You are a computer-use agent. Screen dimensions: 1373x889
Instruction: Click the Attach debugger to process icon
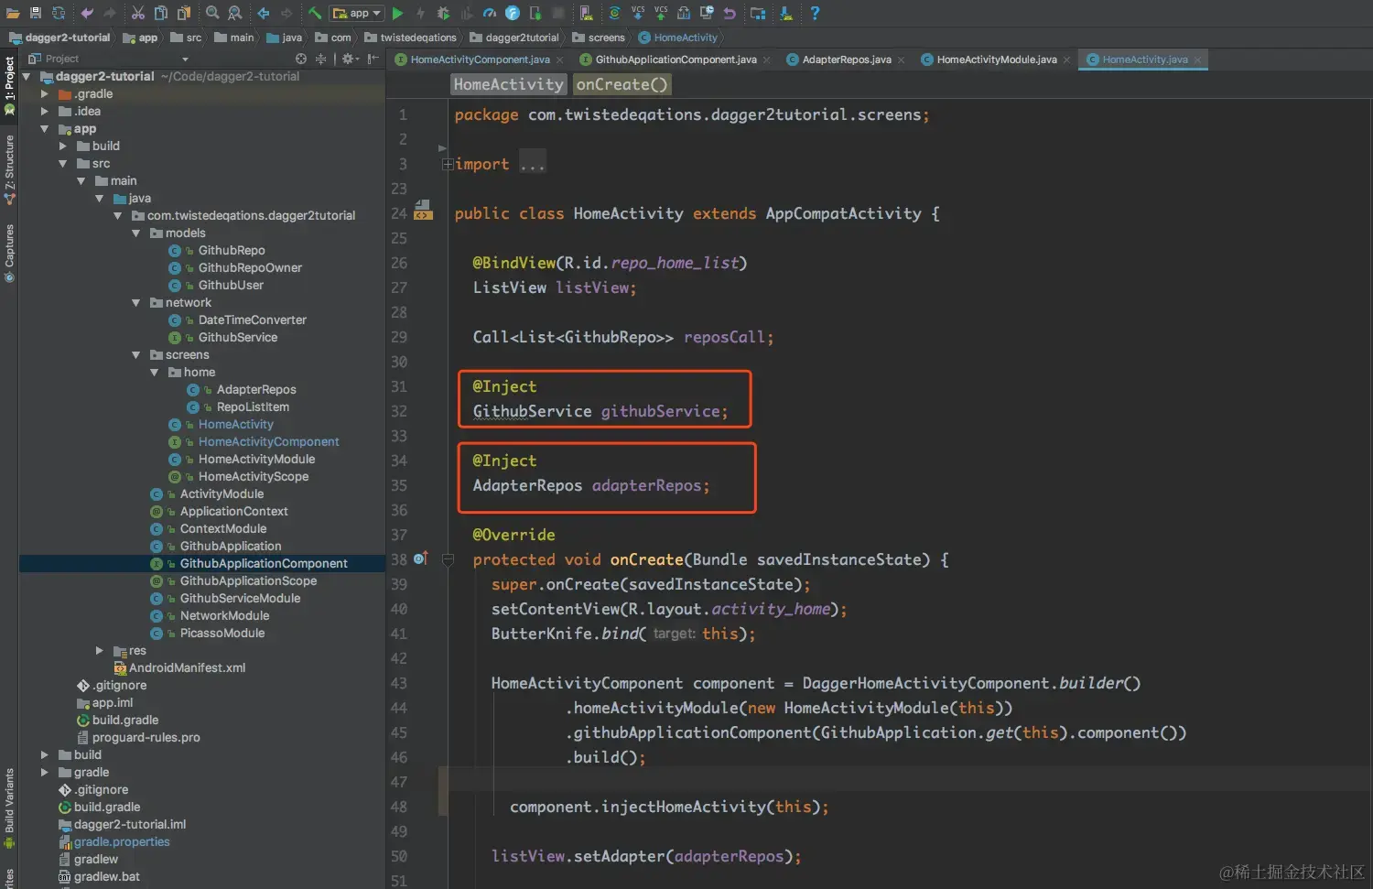pos(535,13)
